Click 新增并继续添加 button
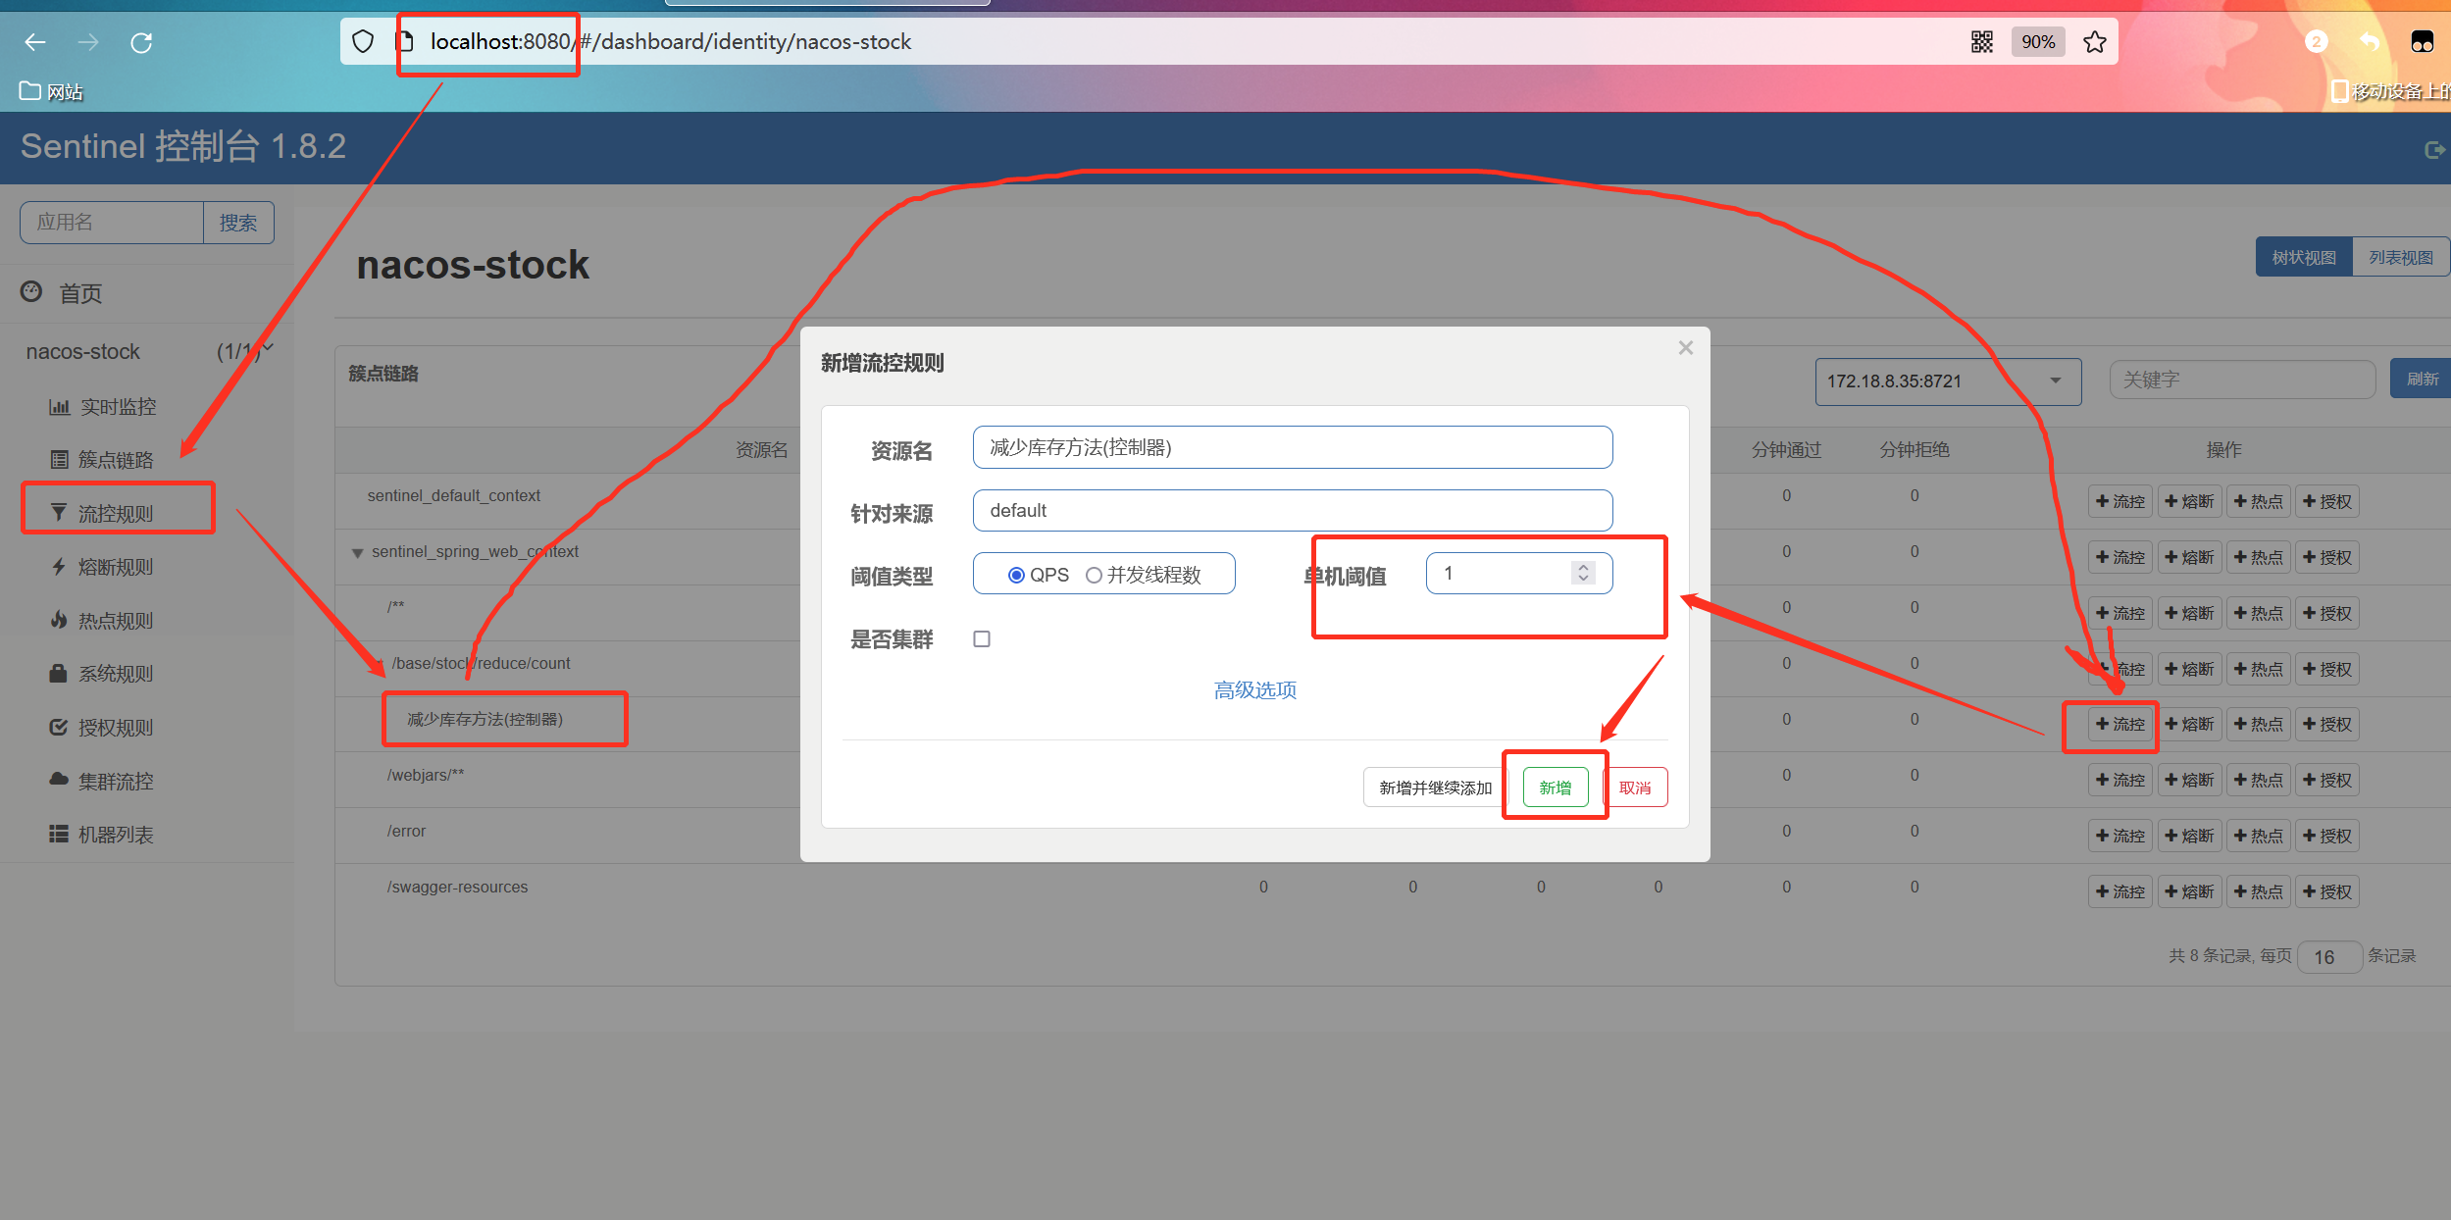The image size is (2451, 1220). pyautogui.click(x=1435, y=788)
